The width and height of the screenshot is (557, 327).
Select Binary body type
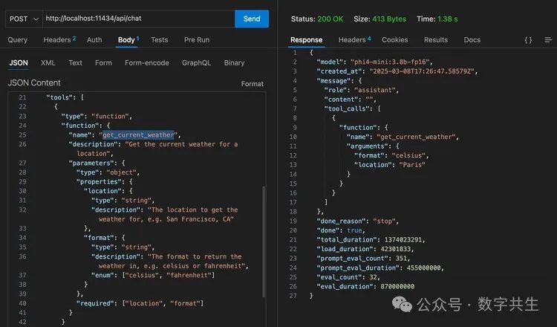click(x=234, y=63)
